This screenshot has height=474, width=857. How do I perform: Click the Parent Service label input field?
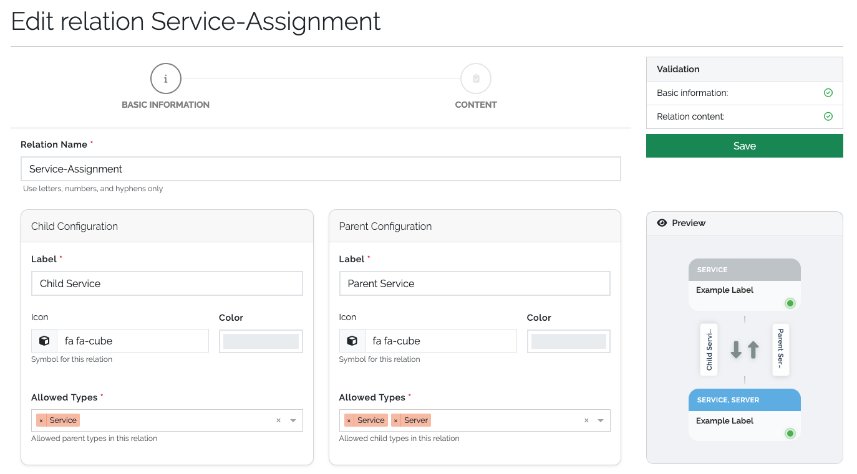tap(474, 283)
